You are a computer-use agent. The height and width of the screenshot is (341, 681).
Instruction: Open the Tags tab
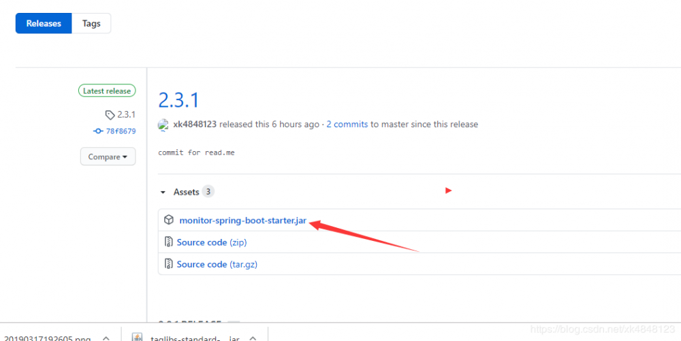pyautogui.click(x=91, y=23)
